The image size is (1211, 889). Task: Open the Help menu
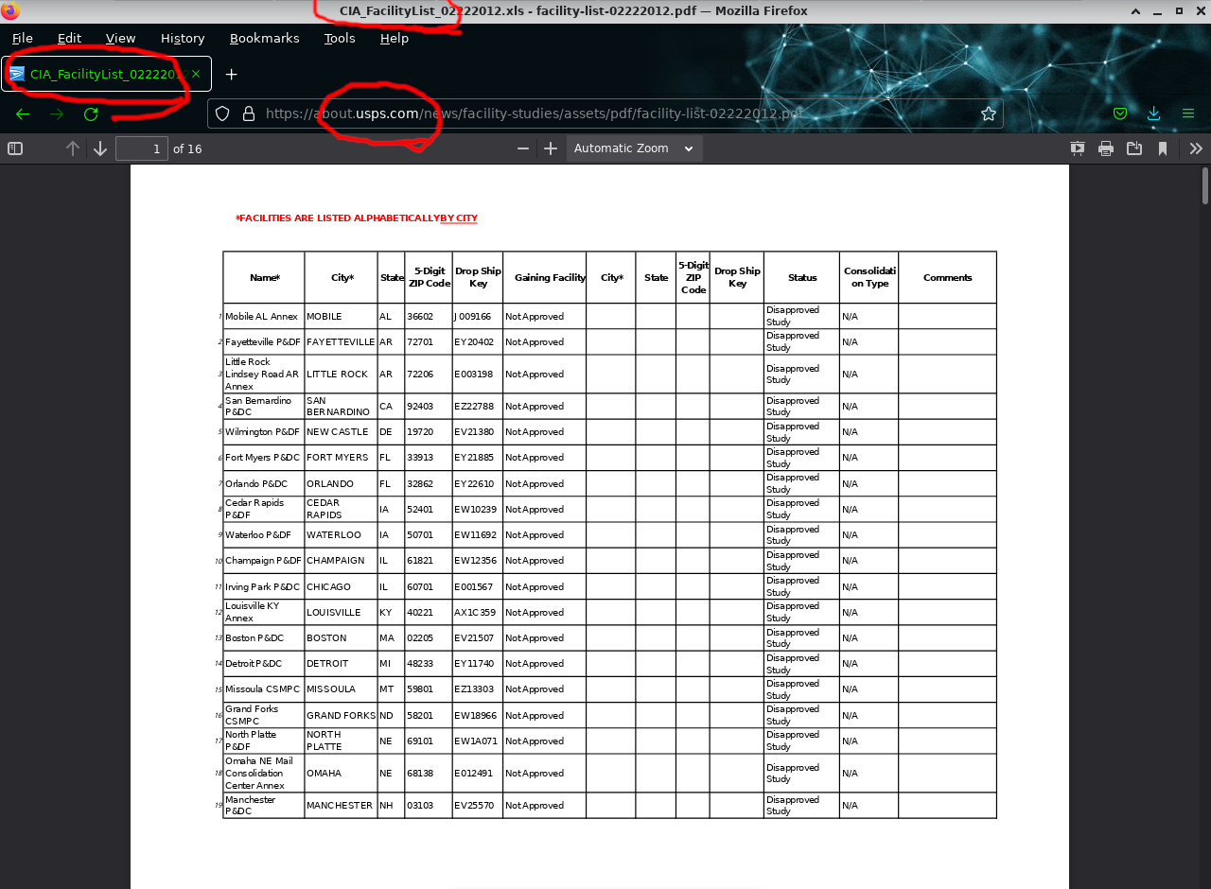tap(395, 39)
